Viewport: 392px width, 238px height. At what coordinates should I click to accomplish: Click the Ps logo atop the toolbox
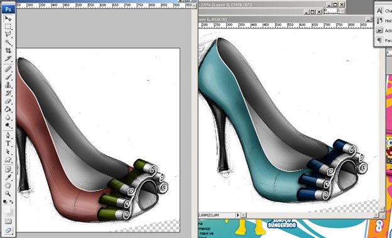click(x=8, y=9)
